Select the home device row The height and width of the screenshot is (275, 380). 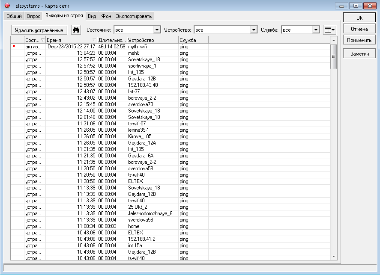click(170, 226)
